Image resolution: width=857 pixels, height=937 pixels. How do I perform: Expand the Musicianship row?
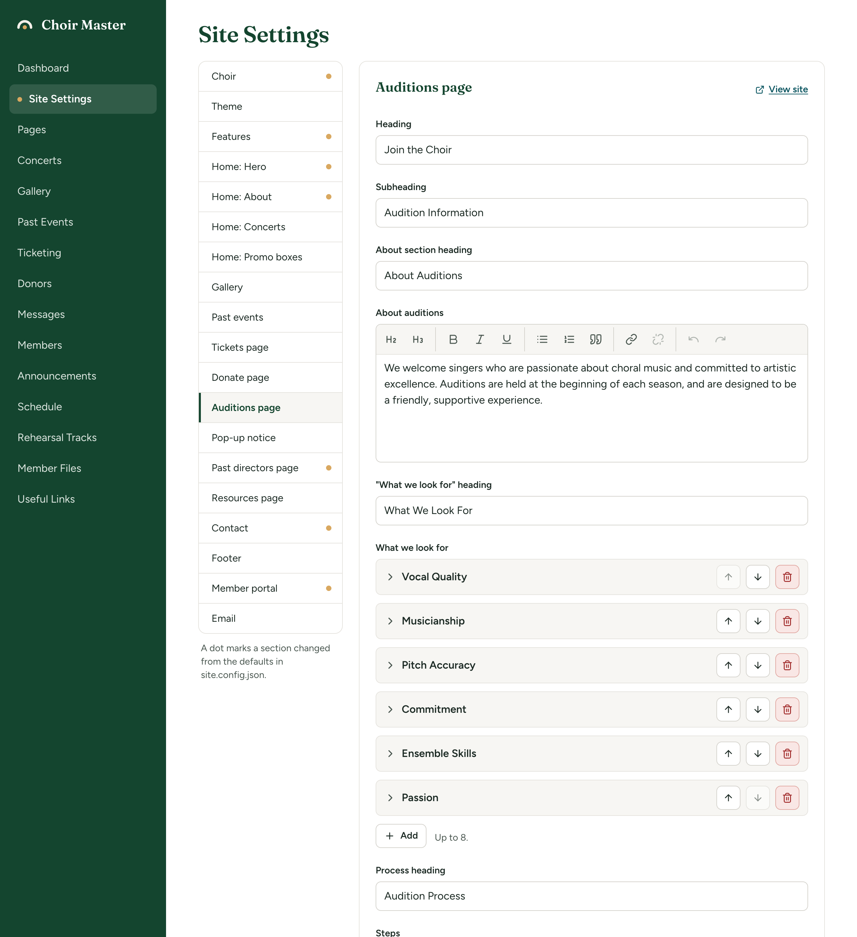point(390,621)
